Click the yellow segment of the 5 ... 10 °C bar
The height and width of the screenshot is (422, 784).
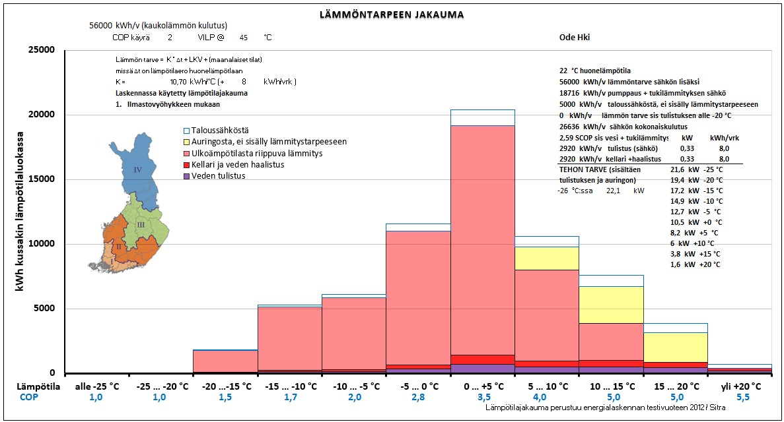click(547, 258)
